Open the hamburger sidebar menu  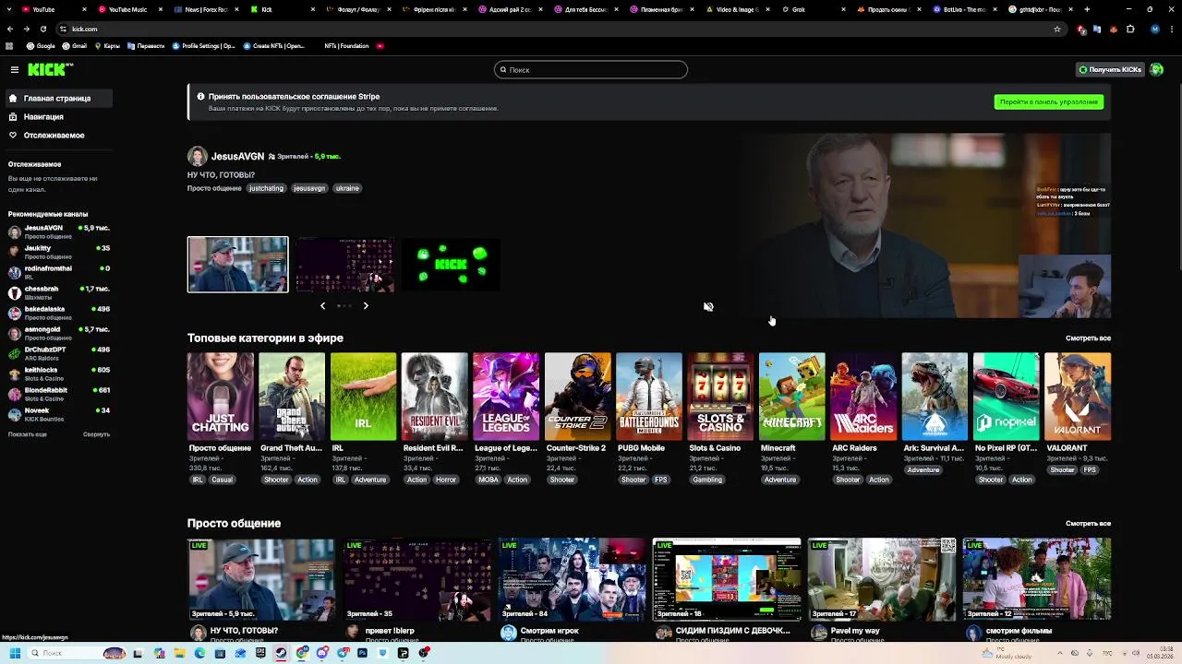point(14,69)
